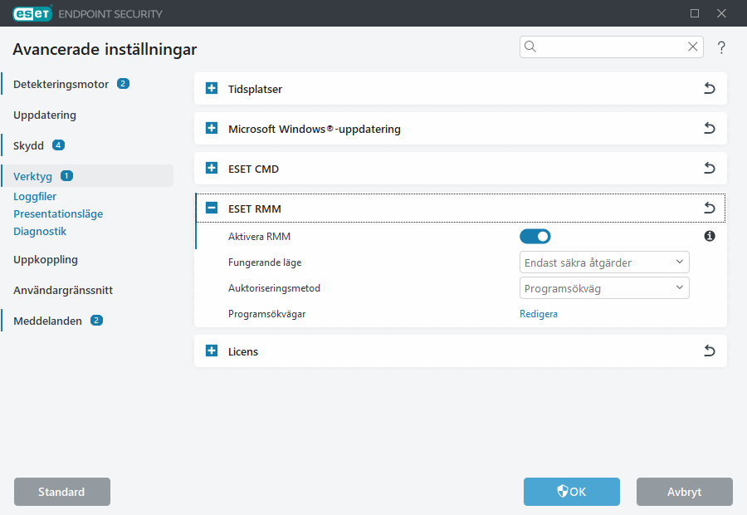The width and height of the screenshot is (747, 515).
Task: Reset ESET RMM settings with the revert icon
Action: (710, 208)
